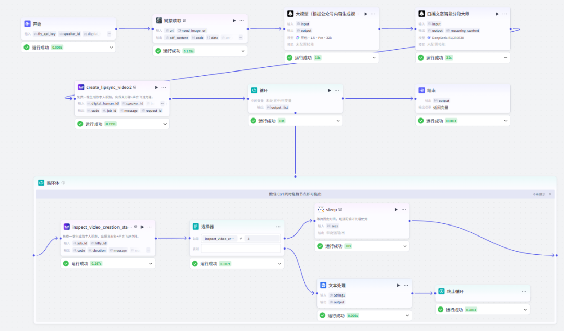Run the sleep node with play button

pos(396,209)
